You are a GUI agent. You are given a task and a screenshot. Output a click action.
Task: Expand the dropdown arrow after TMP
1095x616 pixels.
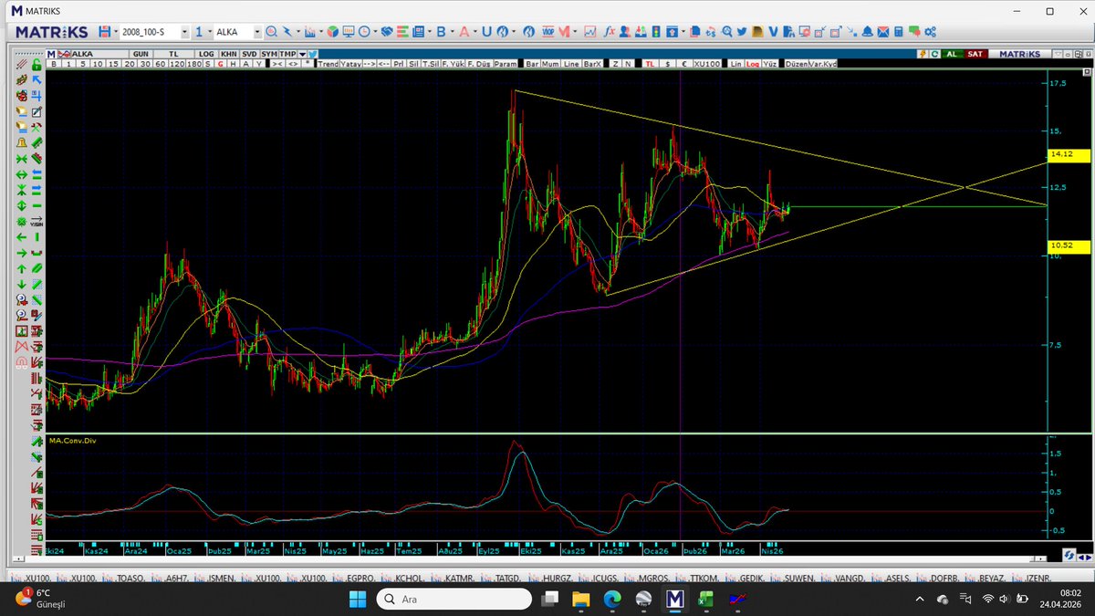point(302,54)
